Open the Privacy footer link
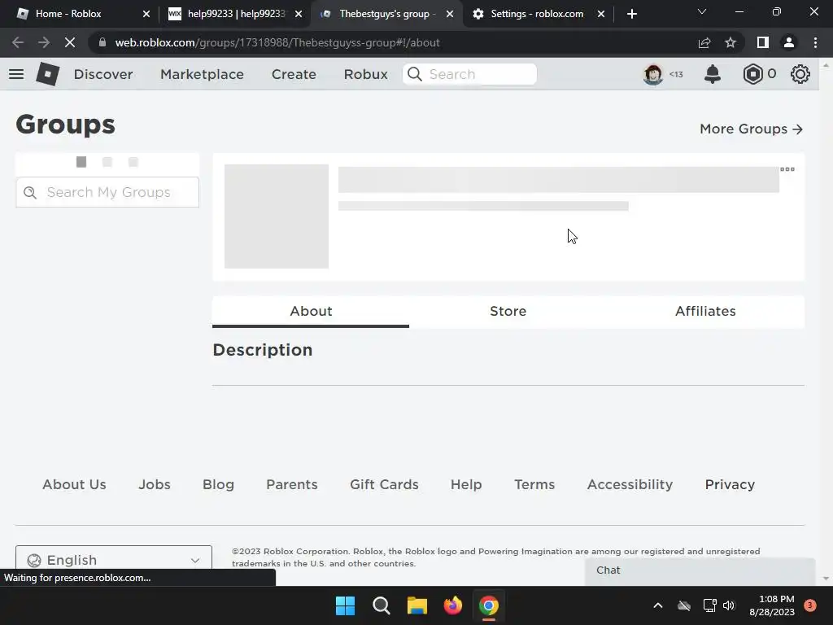This screenshot has width=833, height=625. tap(730, 485)
